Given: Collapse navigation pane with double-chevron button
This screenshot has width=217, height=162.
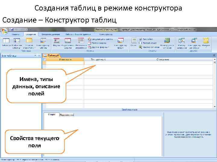Looking at the screenshot, I should 39,56.
